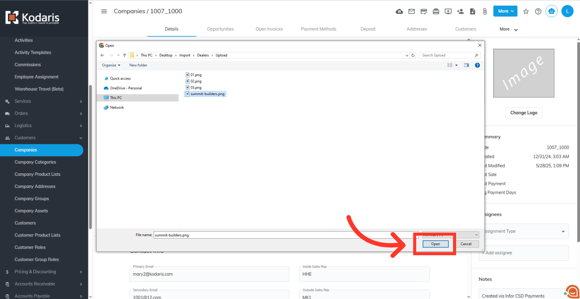Image resolution: width=580 pixels, height=299 pixels.
Task: Switch to the Details tab
Action: click(x=172, y=29)
